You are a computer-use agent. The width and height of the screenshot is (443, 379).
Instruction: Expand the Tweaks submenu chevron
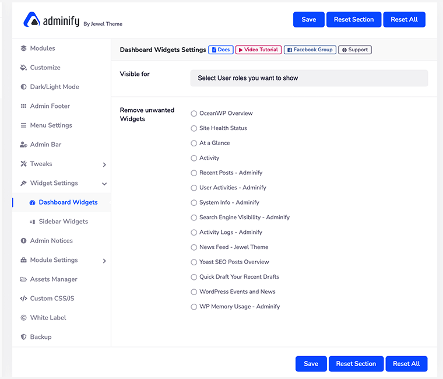(104, 164)
